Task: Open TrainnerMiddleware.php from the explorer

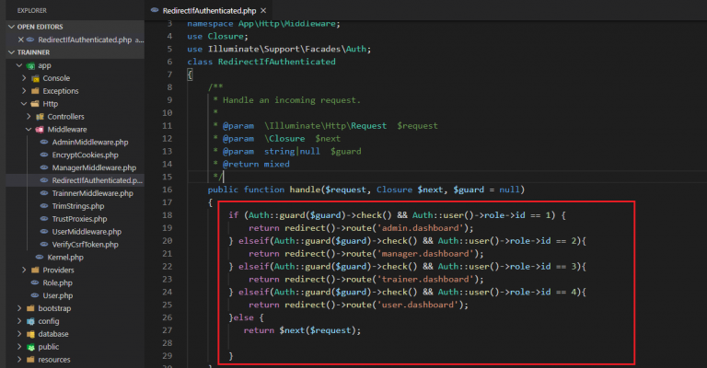Action: point(92,193)
